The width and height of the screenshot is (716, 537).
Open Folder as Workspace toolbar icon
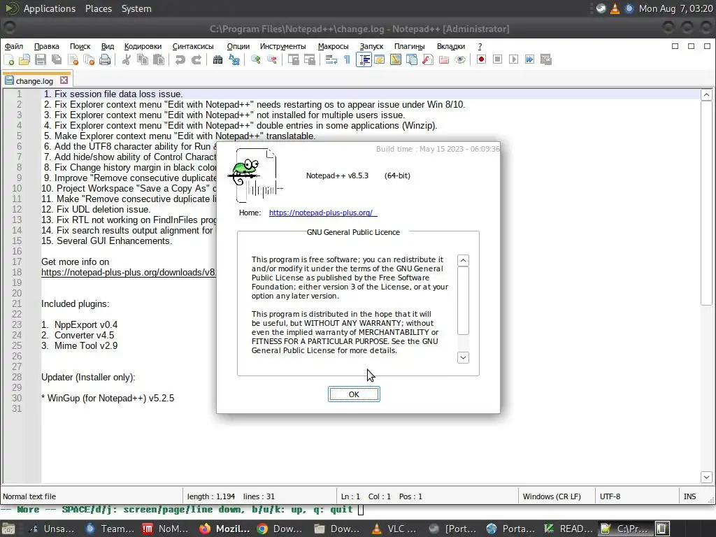[444, 59]
